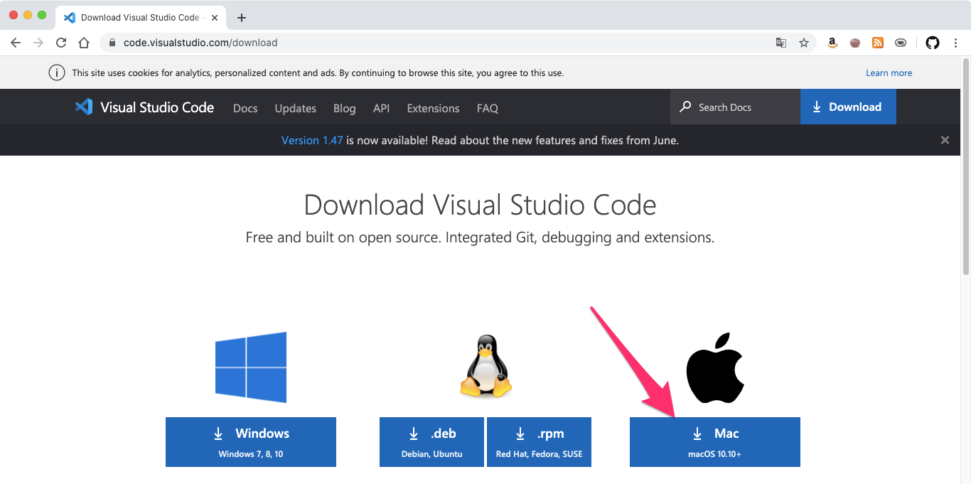Open Google Translate in the address bar
The height and width of the screenshot is (484, 971).
(x=780, y=43)
